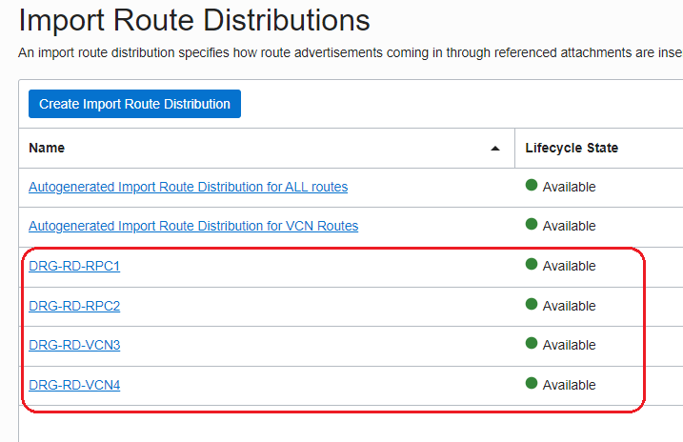
Task: Sort by the Name column header
Action: [47, 148]
